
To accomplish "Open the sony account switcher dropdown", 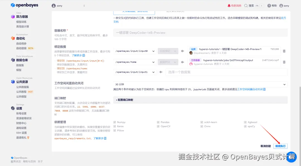I will point(68,6).
